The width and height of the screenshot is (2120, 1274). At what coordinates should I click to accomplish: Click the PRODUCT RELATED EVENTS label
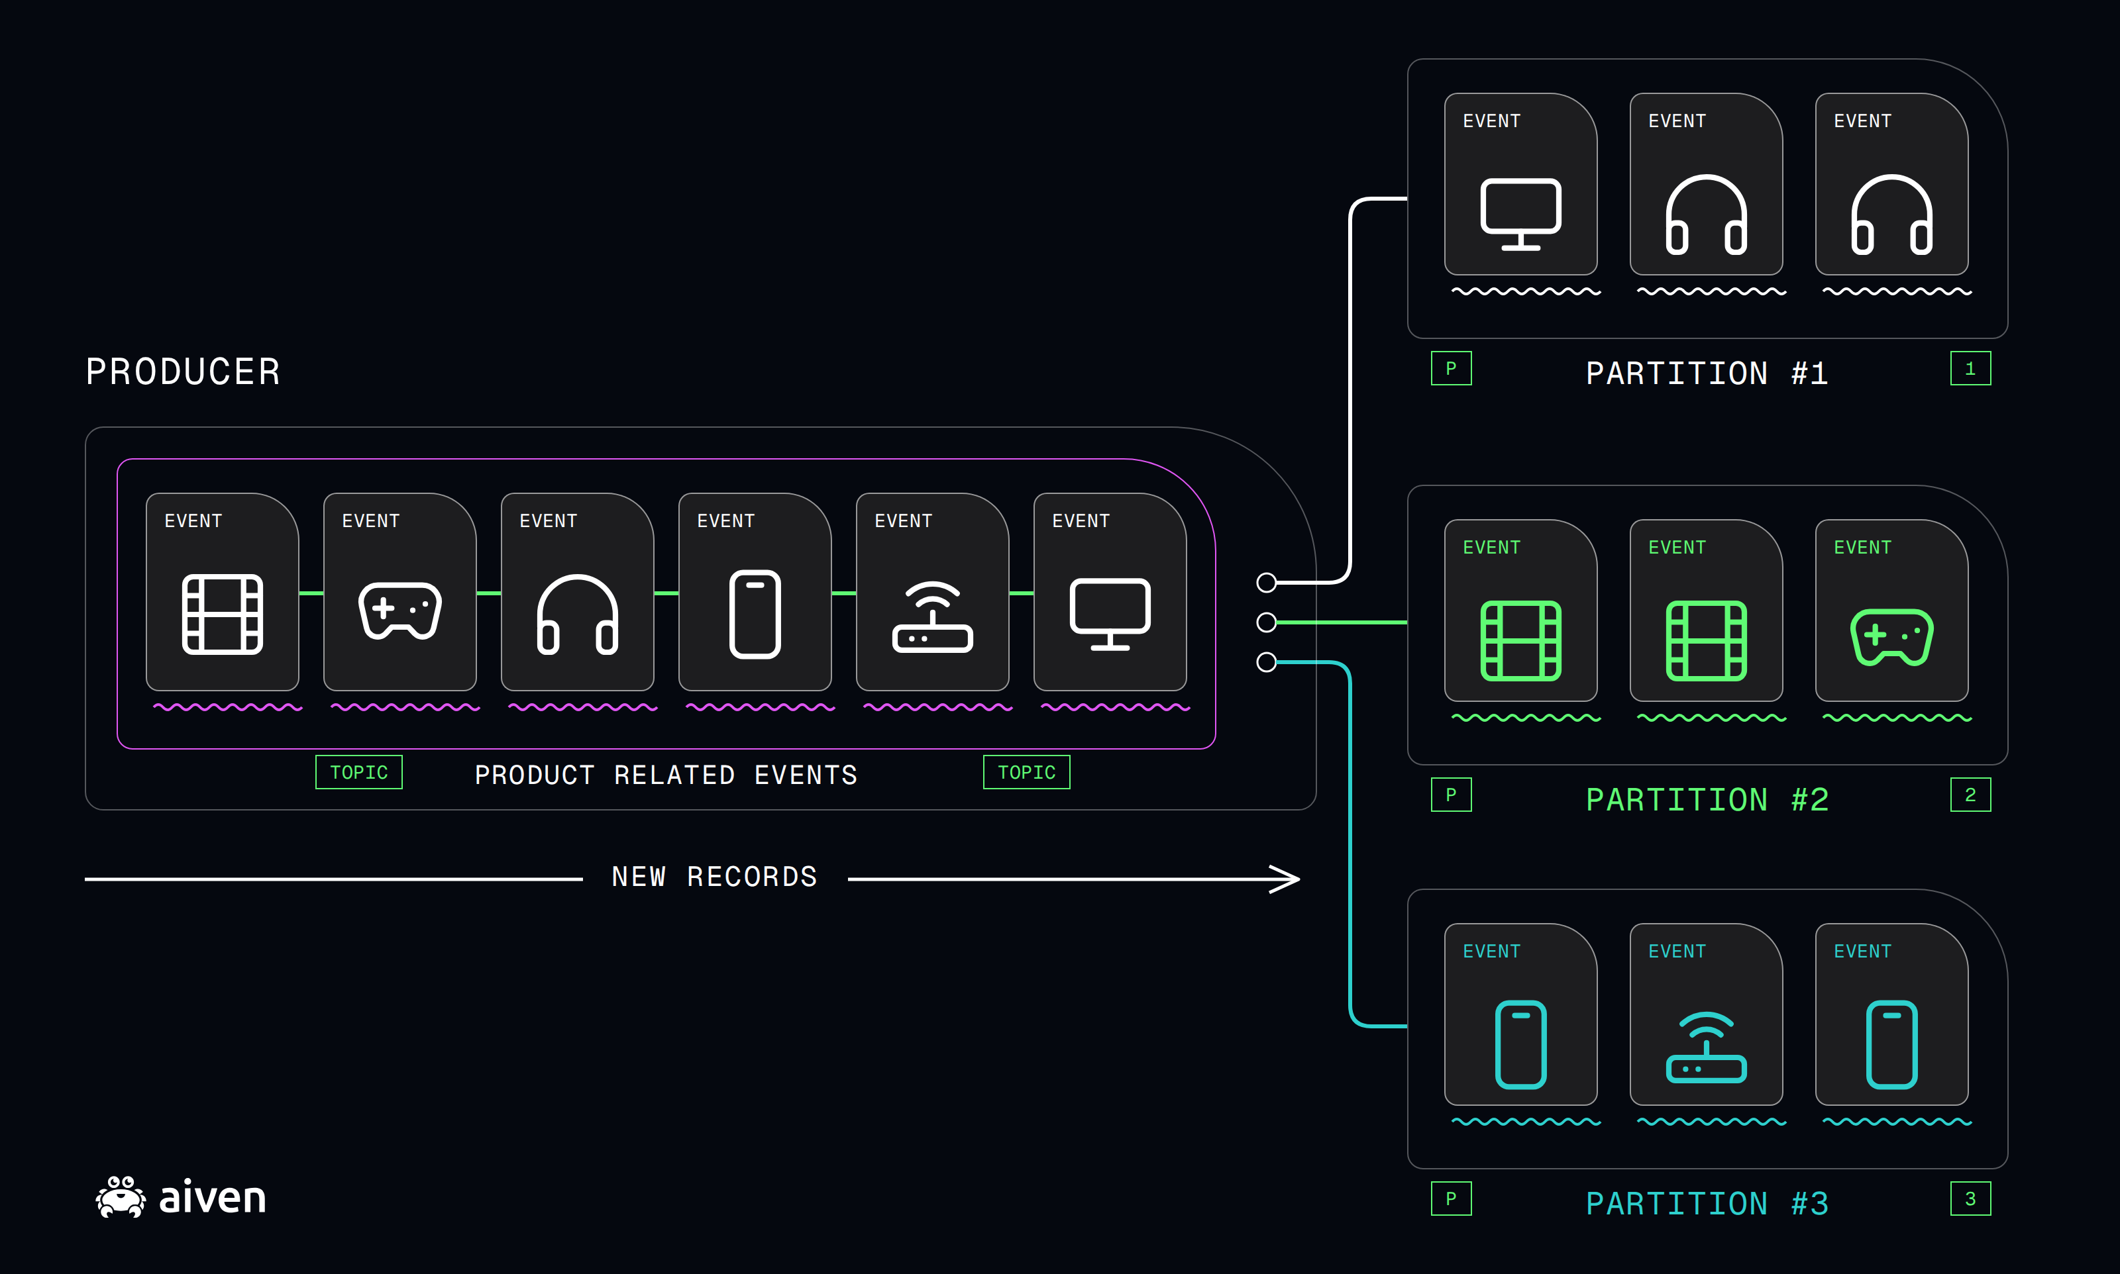pos(666,775)
